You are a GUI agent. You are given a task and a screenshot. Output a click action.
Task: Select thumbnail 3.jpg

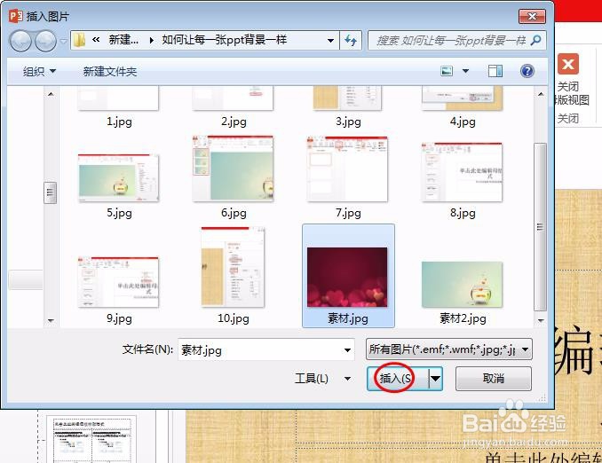coord(348,107)
